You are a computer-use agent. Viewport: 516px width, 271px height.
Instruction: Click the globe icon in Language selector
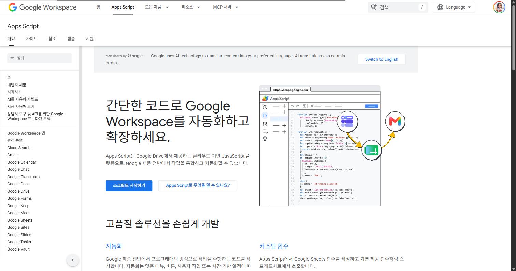click(x=440, y=7)
